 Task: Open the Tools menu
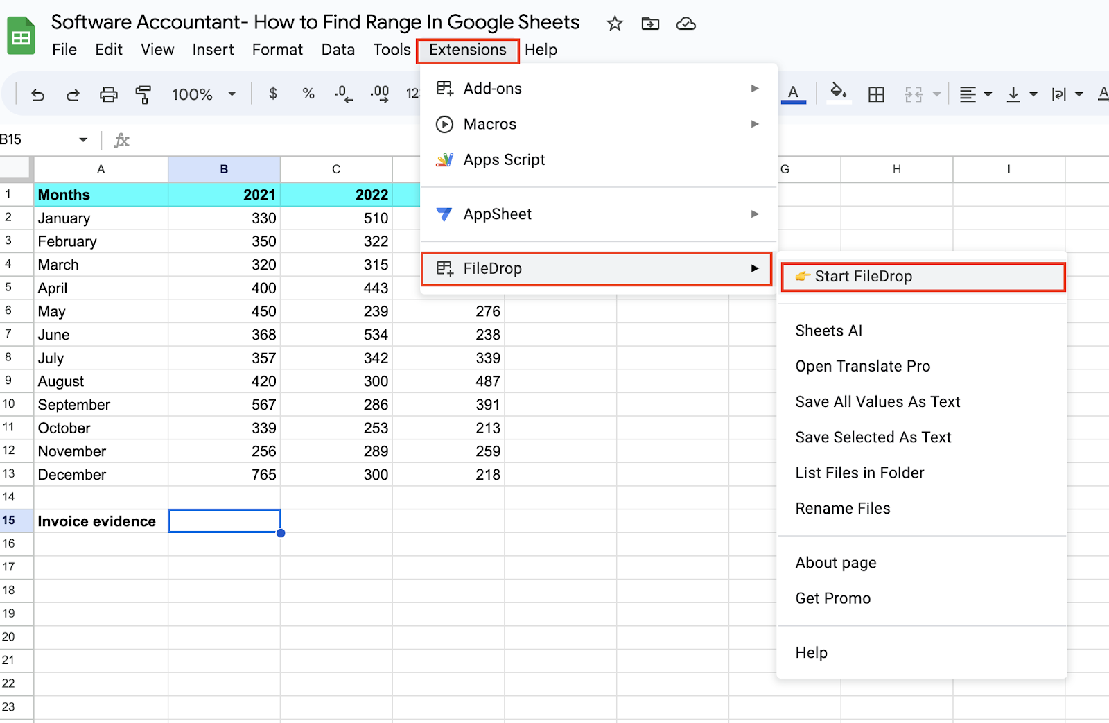point(392,50)
